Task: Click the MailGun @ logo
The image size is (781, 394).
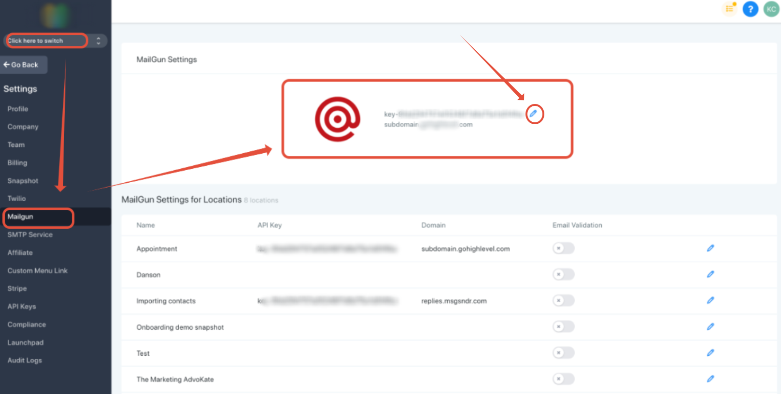Action: (338, 119)
